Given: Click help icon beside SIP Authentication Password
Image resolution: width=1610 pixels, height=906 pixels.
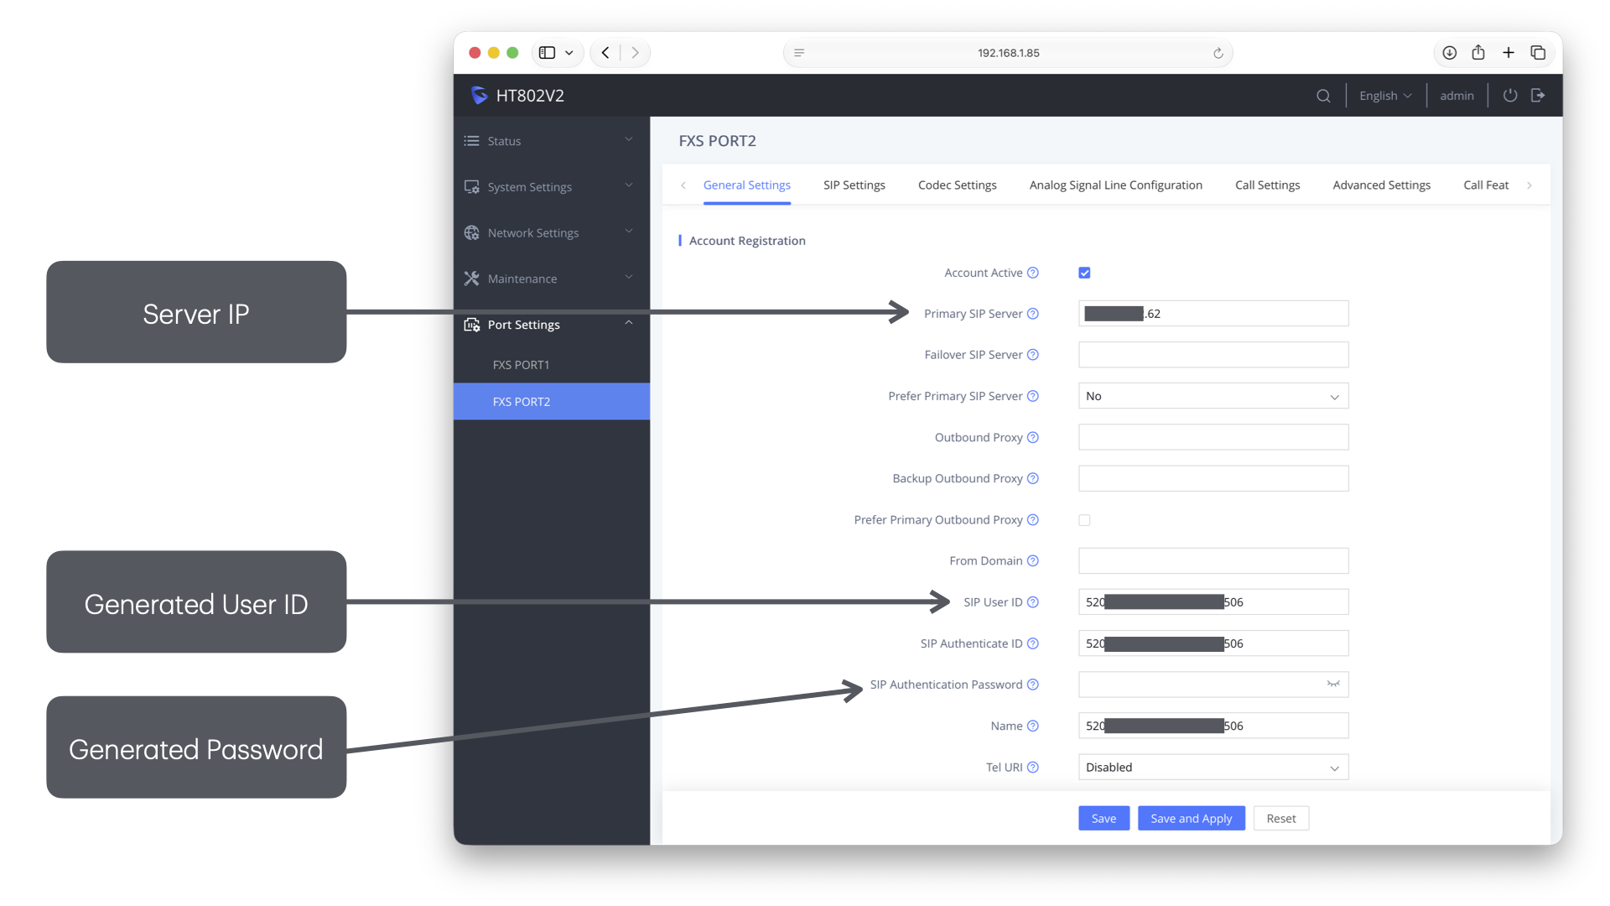Looking at the screenshot, I should [x=1033, y=685].
